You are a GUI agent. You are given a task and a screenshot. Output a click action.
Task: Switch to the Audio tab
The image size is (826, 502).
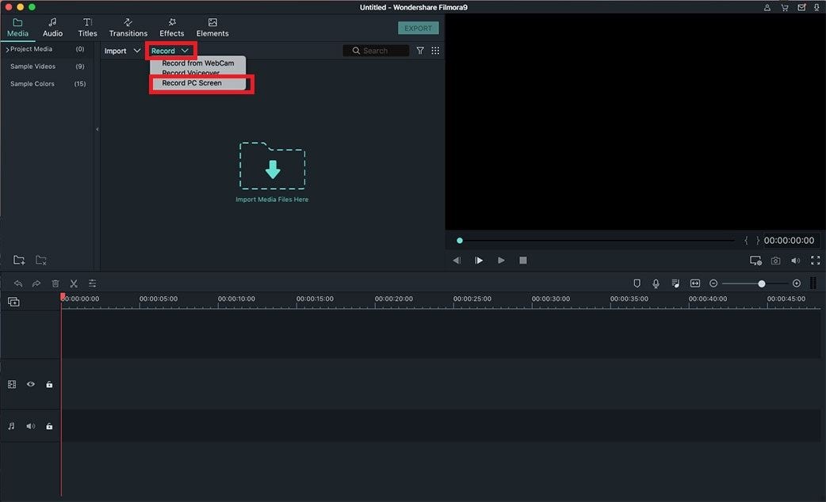(x=52, y=28)
